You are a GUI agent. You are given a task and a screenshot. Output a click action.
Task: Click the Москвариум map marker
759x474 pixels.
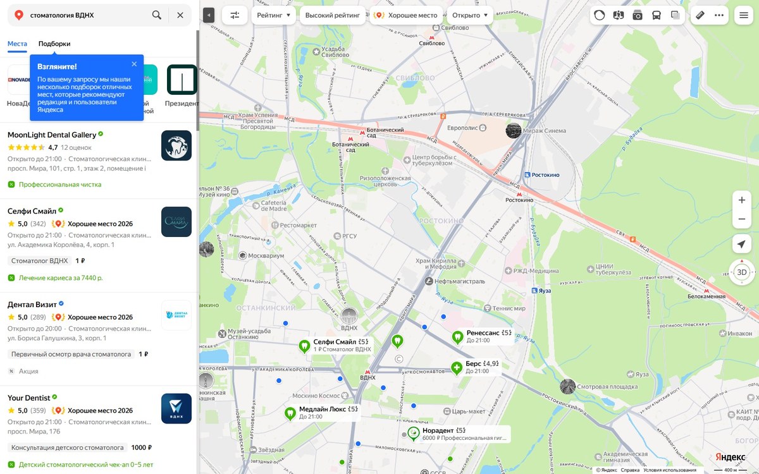tap(243, 255)
